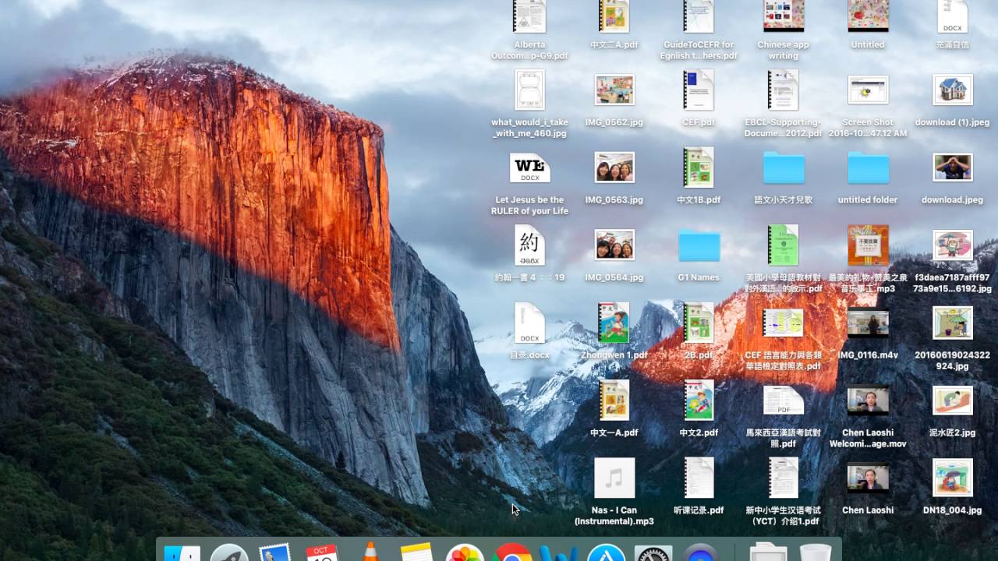Select Screen Shot 2016-10...47.12 AM file
Image resolution: width=998 pixels, height=561 pixels.
[x=868, y=90]
